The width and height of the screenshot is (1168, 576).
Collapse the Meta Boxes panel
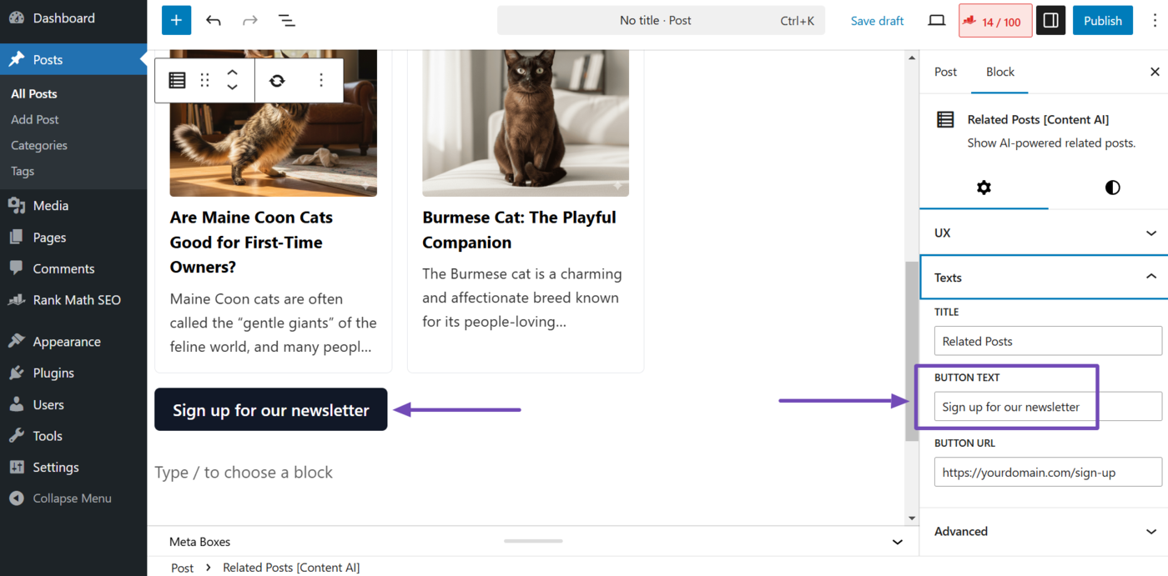[x=897, y=542]
